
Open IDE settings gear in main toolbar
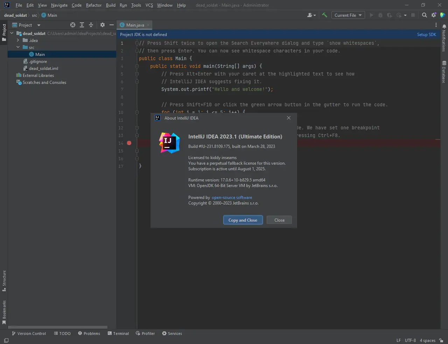(x=434, y=15)
